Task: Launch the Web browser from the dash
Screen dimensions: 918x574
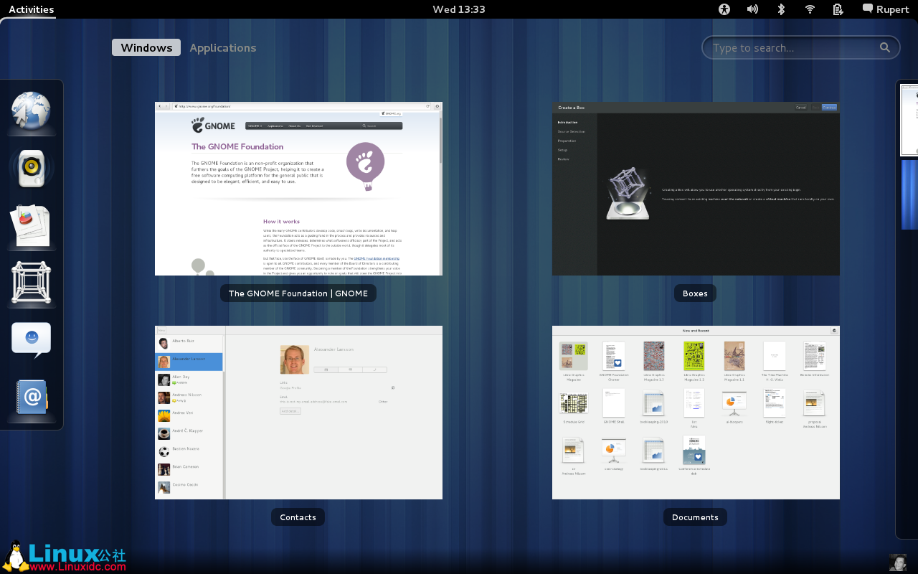Action: 32,111
